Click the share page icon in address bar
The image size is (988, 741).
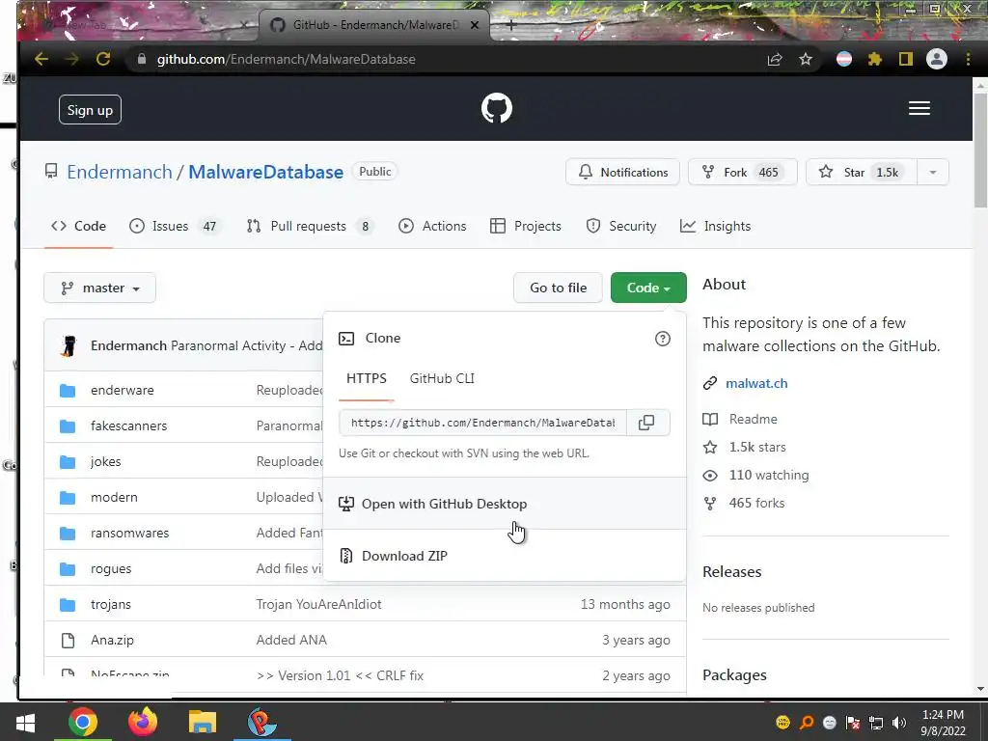click(775, 59)
